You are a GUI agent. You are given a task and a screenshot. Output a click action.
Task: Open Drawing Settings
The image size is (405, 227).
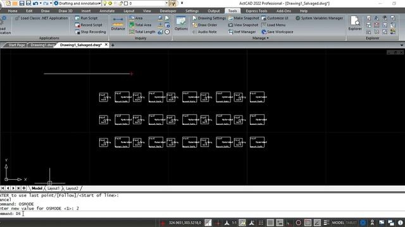pos(209,18)
